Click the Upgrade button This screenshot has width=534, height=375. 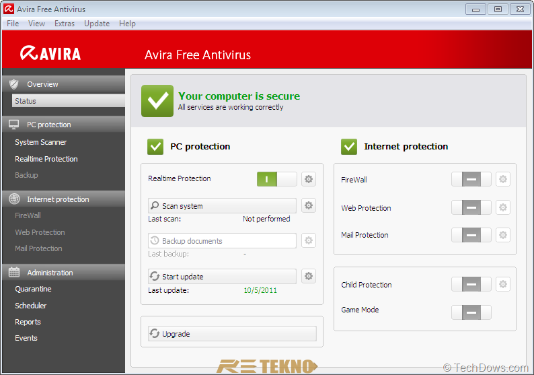[232, 333]
